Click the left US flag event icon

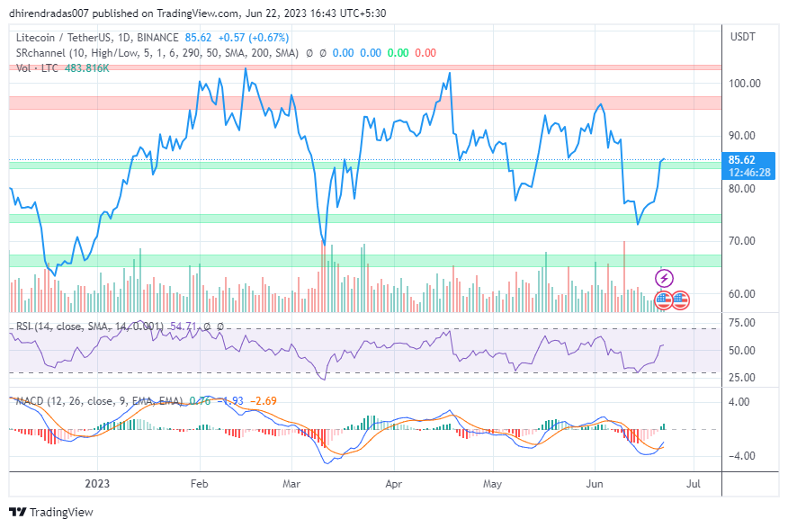tap(663, 300)
